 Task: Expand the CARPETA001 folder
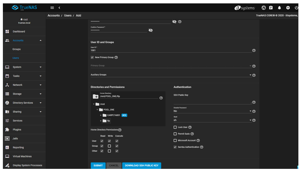101,115
